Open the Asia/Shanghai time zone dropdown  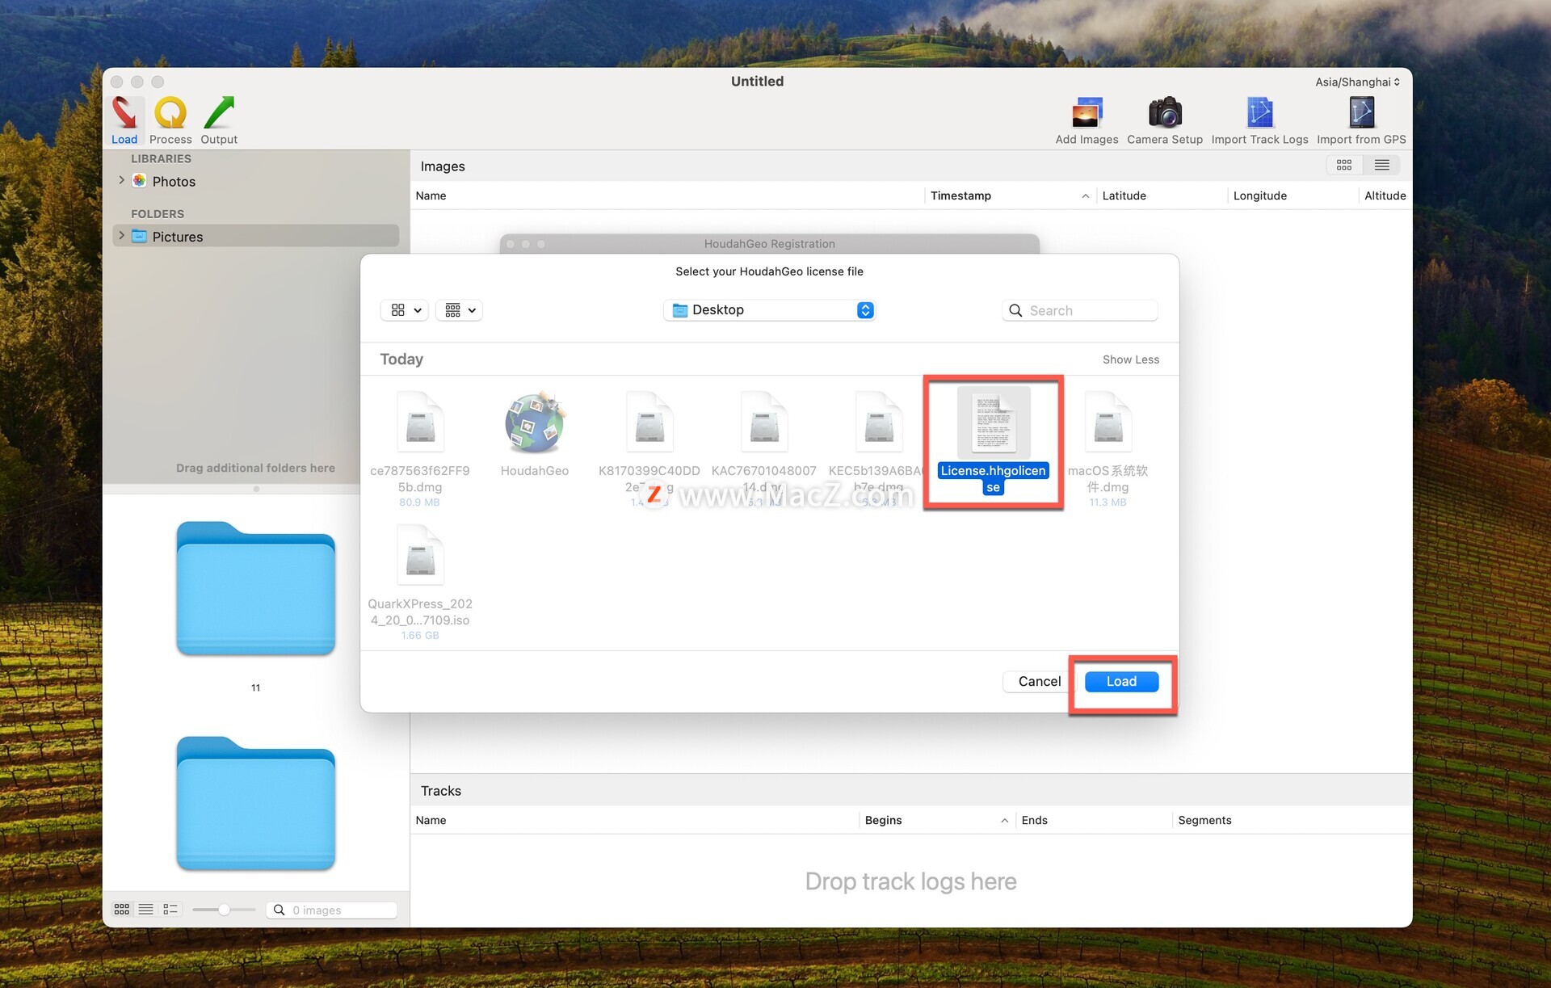(1357, 82)
